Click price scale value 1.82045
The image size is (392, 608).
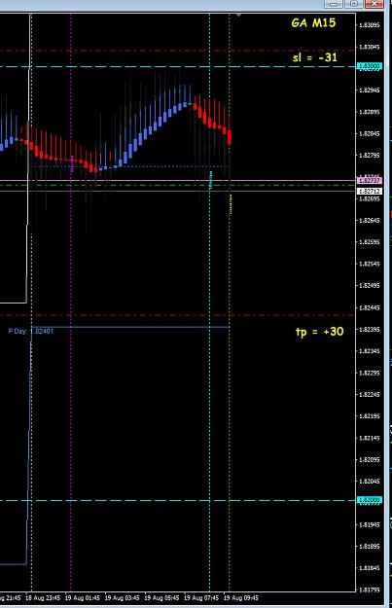(369, 482)
